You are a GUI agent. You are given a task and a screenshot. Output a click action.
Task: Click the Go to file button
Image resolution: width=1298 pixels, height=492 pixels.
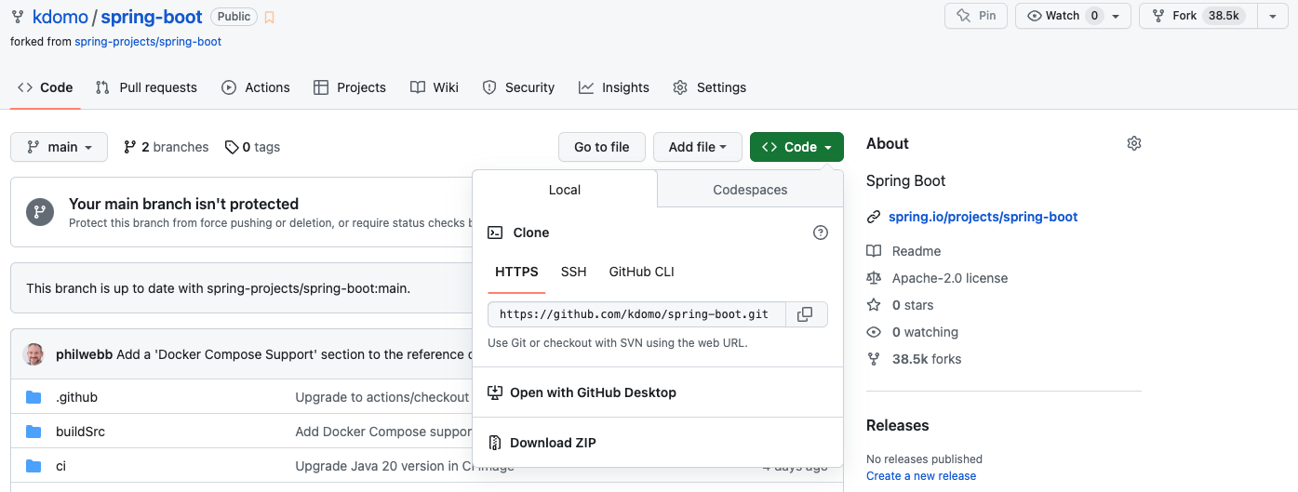coord(602,147)
